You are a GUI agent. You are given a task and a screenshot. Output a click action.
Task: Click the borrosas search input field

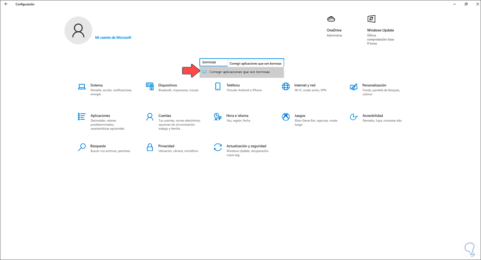pyautogui.click(x=213, y=62)
